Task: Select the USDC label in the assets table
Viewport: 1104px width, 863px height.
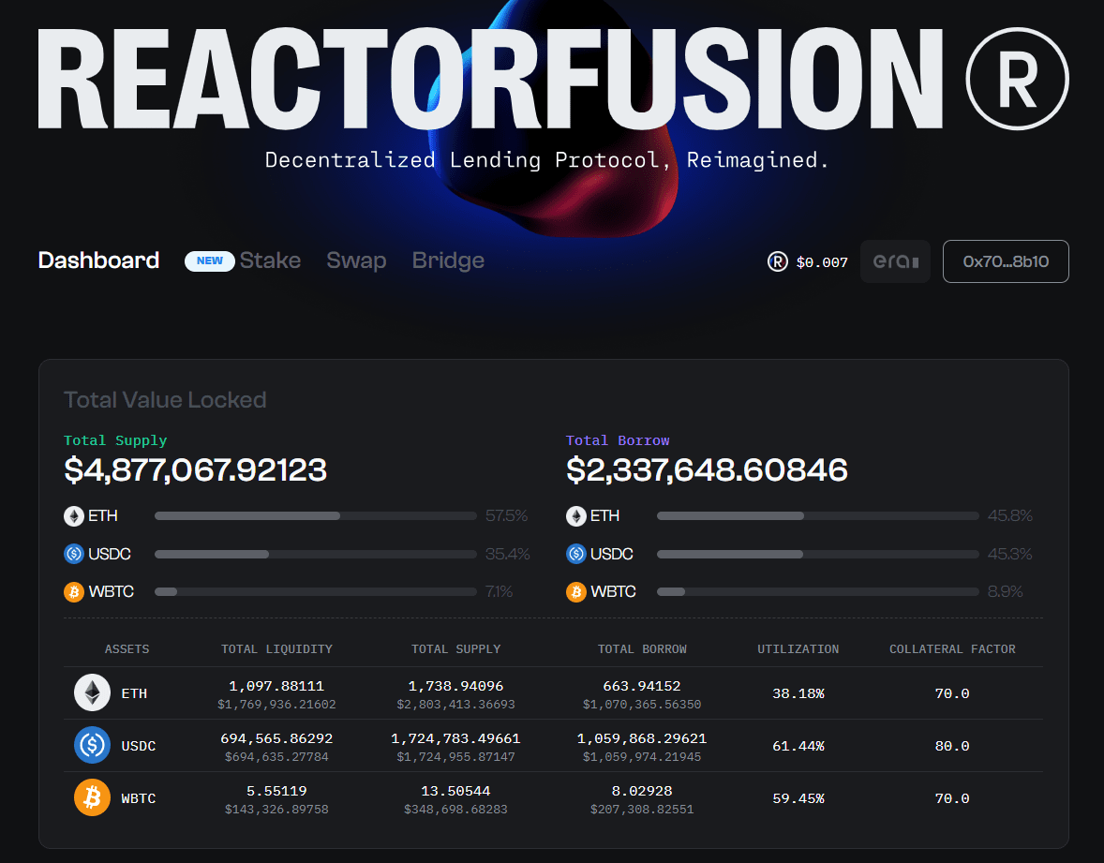Action: 138,746
